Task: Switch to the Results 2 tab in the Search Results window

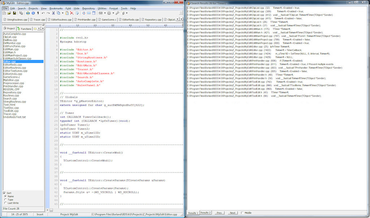Action: 206,213
